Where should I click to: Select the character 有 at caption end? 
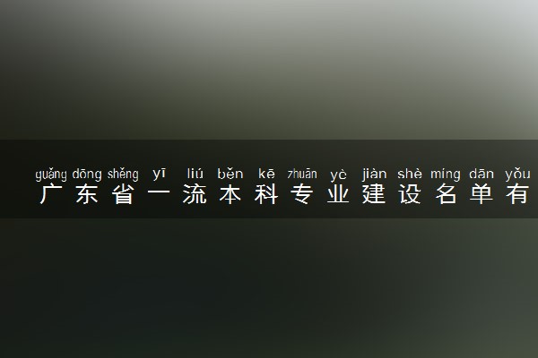pyautogui.click(x=517, y=194)
